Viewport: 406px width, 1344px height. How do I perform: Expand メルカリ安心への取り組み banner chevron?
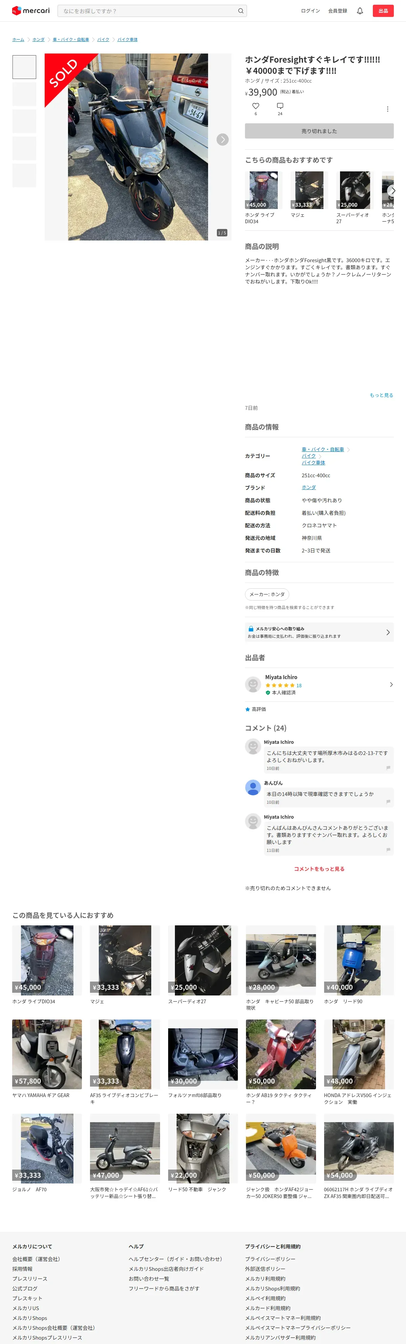388,632
